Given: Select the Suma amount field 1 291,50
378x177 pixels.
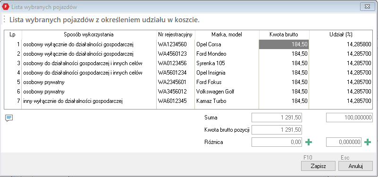Looking at the screenshot, I should [277, 118].
